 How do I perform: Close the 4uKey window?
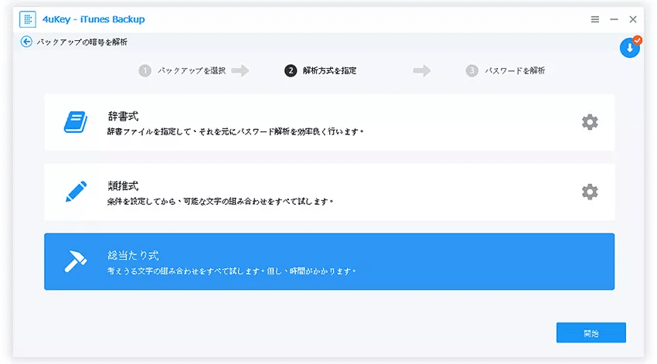click(633, 19)
